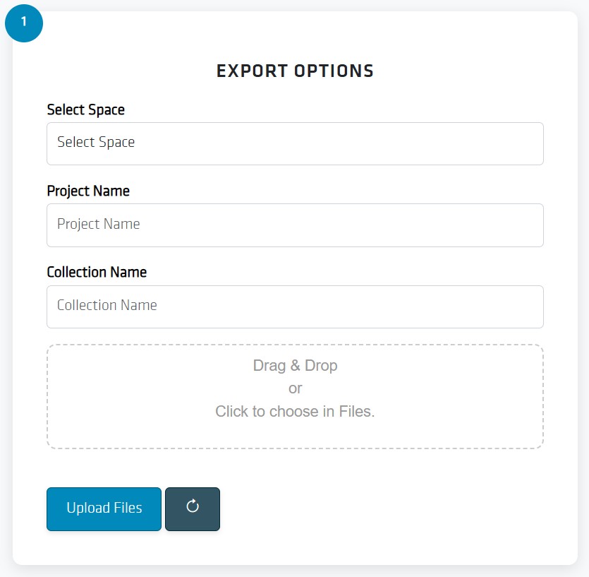Open the Select Space dropdown
Screen dimensions: 589x577
[295, 143]
